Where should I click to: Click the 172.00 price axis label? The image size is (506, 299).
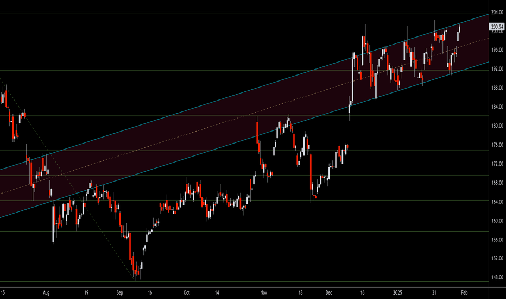pyautogui.click(x=497, y=164)
